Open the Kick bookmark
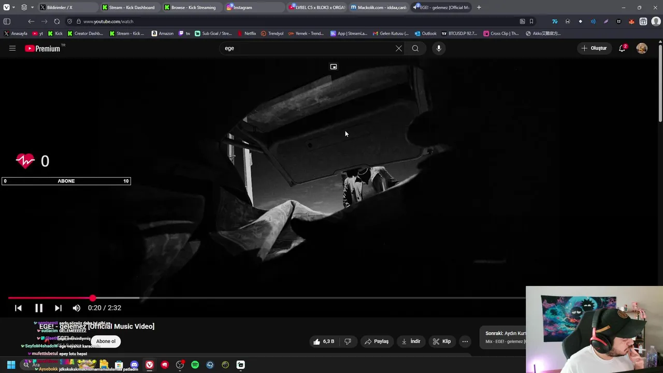Screen dimensions: 663x373 (x=55, y=33)
